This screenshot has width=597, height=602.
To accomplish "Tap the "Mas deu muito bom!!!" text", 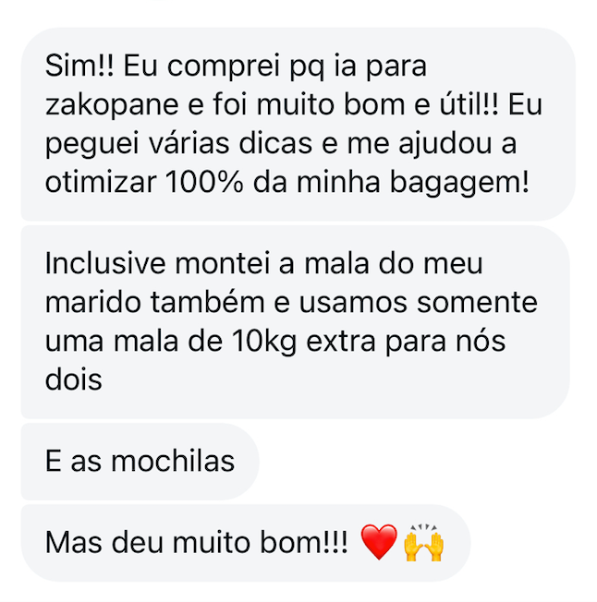I will coord(196,543).
